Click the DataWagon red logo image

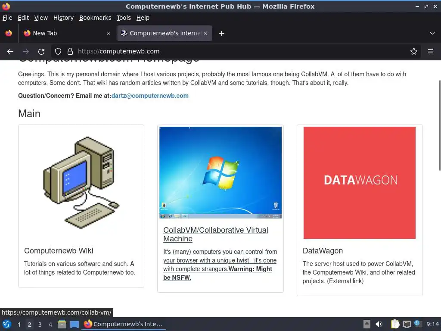[x=360, y=183]
